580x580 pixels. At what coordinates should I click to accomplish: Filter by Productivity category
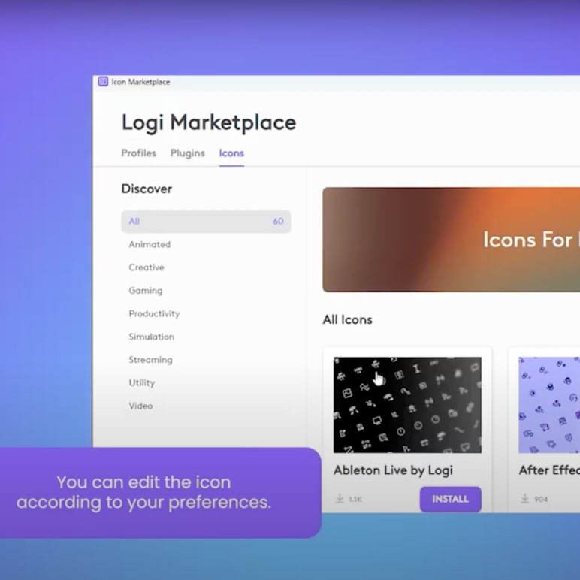[154, 314]
